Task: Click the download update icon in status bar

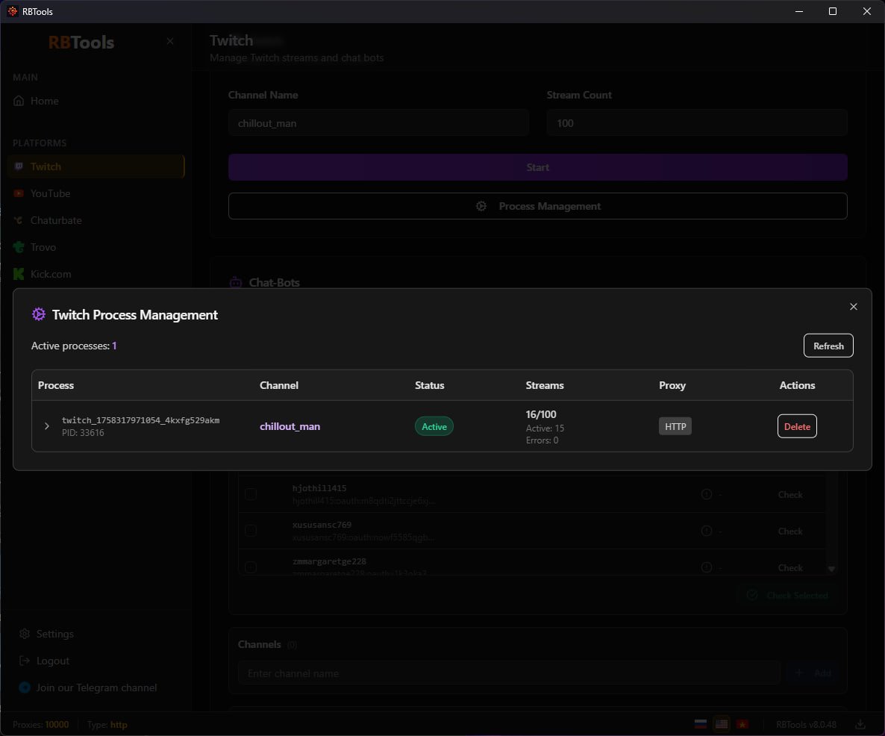Action: tap(860, 724)
